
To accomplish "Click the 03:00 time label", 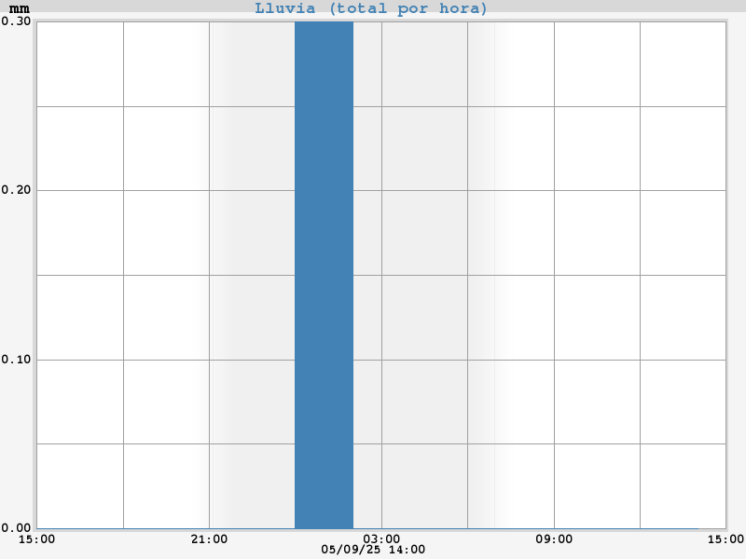I will click(x=381, y=539).
